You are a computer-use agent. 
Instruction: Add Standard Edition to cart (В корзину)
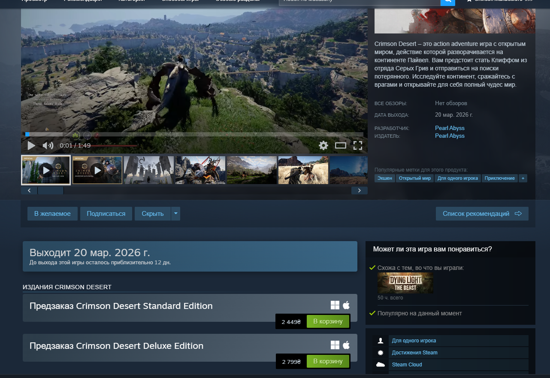click(x=328, y=321)
